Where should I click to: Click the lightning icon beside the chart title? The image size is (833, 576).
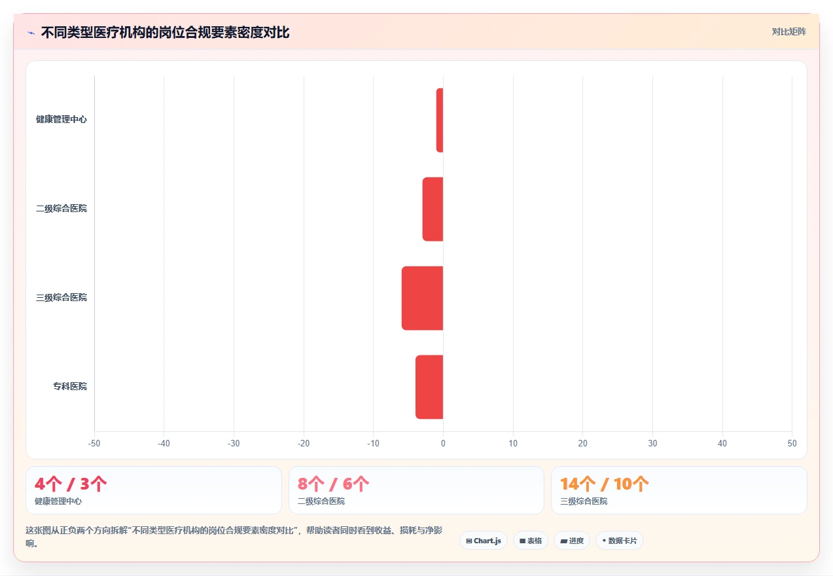tap(31, 33)
